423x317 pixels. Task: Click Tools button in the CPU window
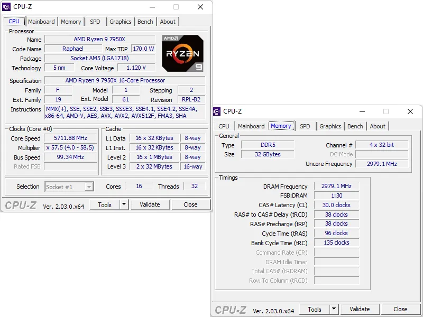tap(105, 204)
